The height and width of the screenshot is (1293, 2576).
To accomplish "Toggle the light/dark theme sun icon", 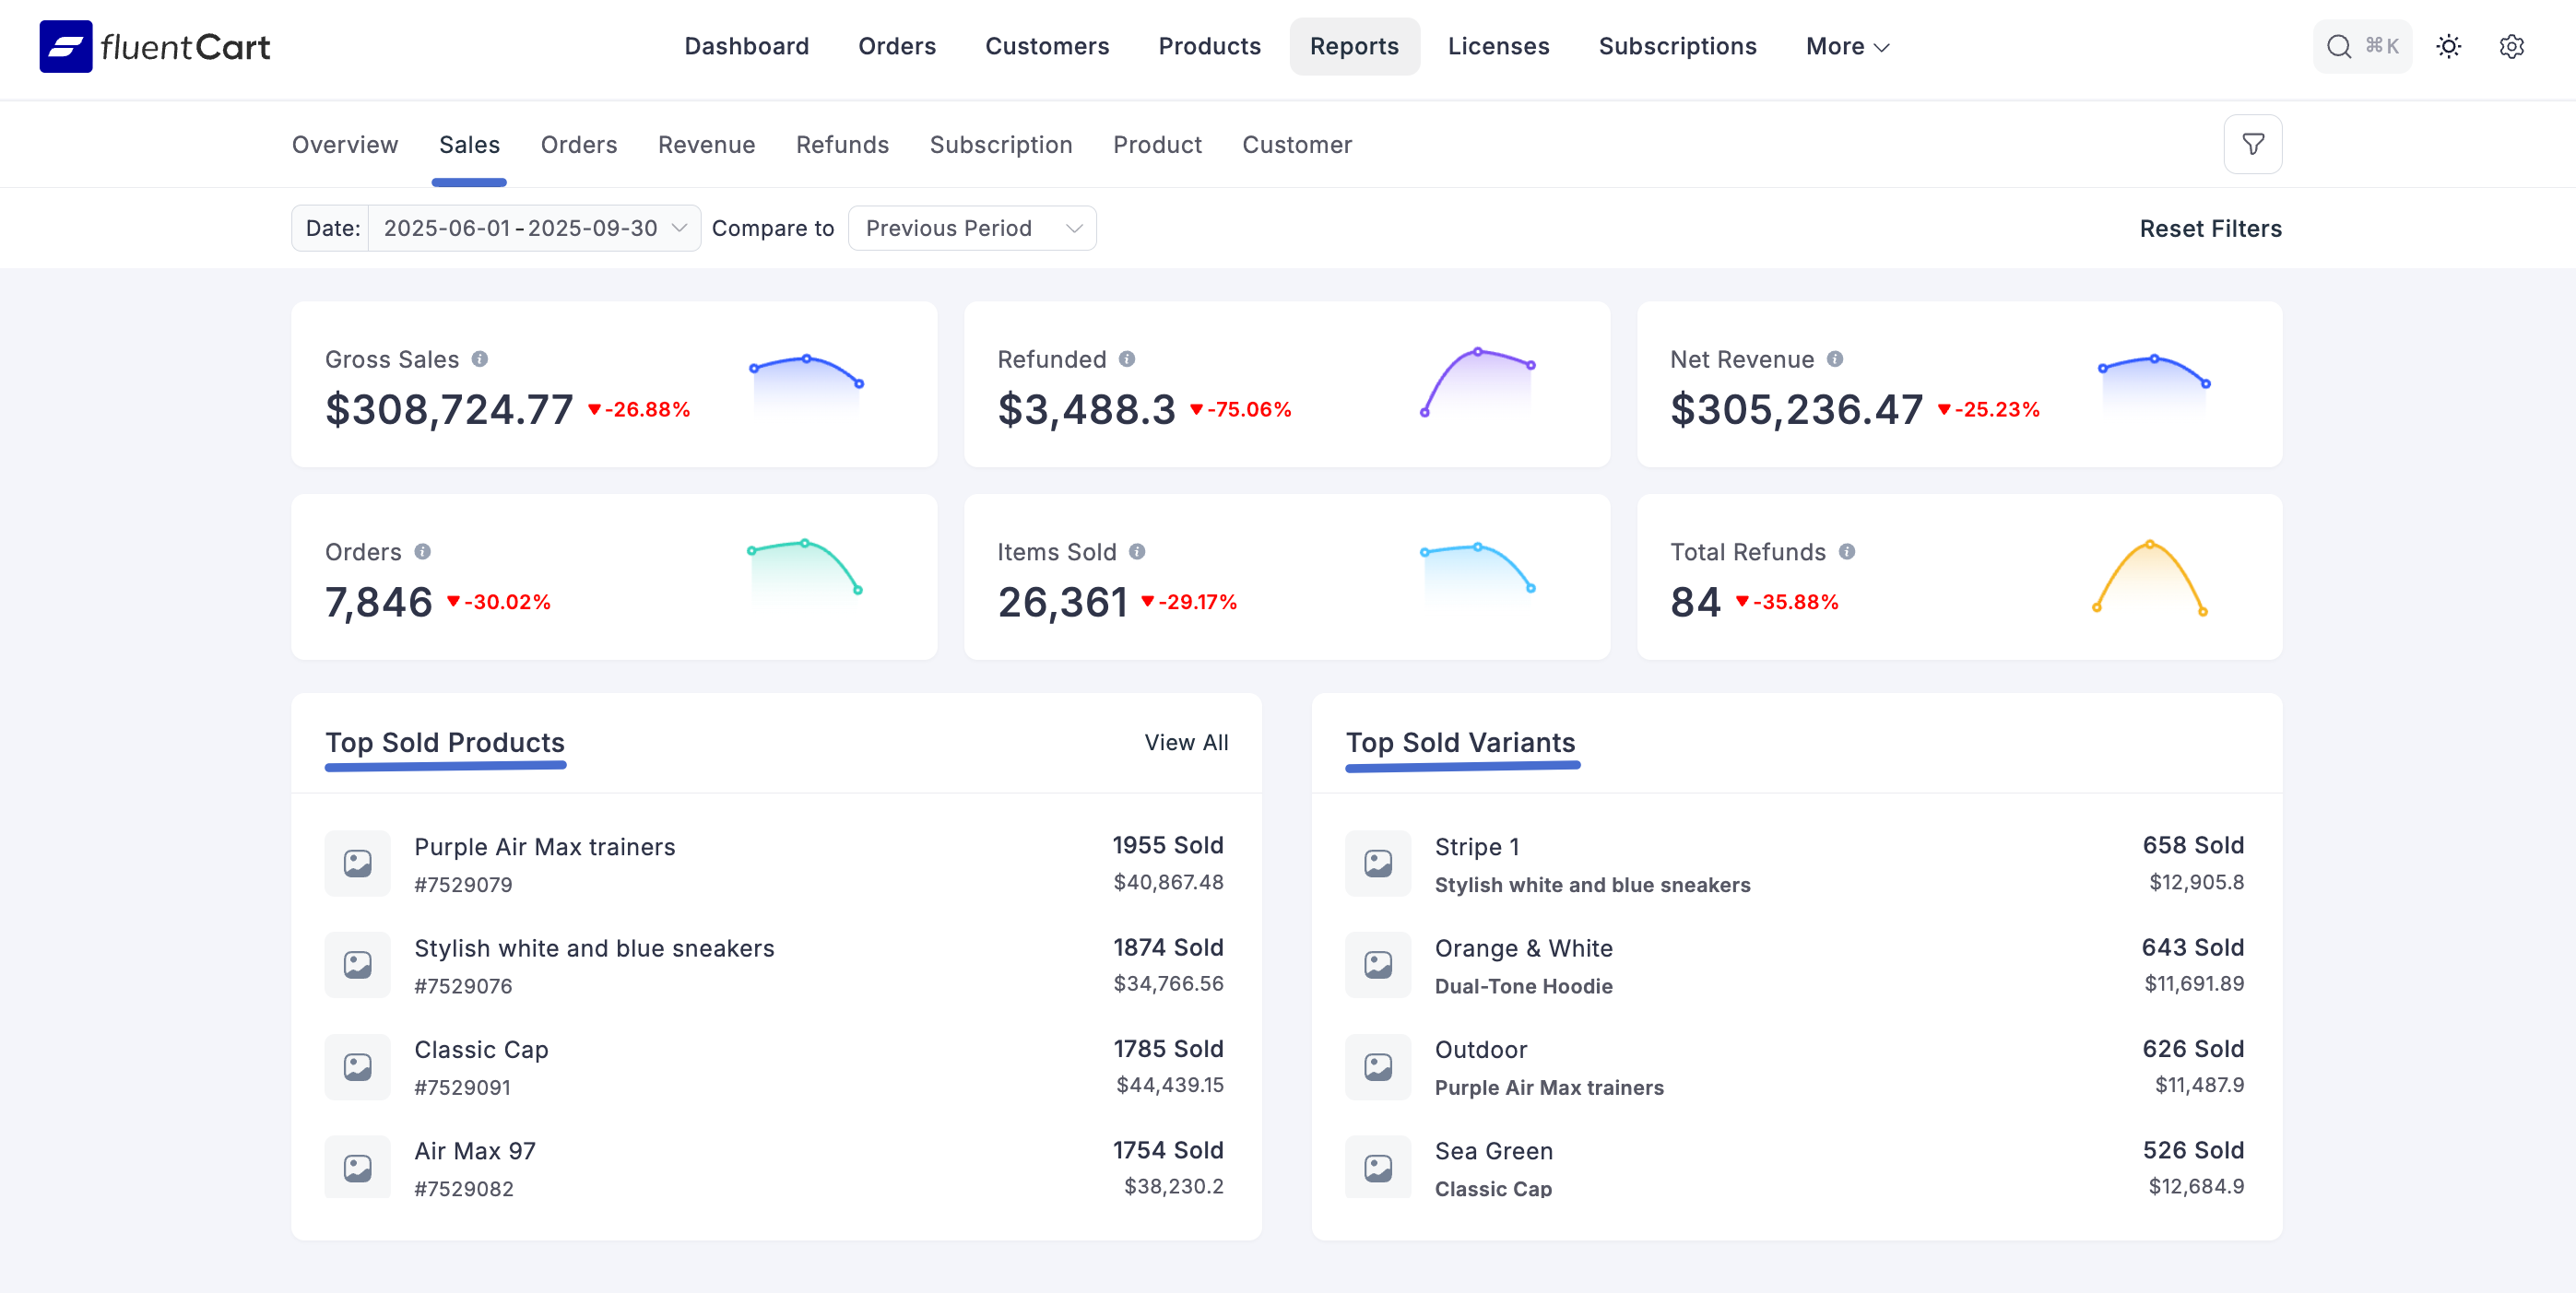I will 2448,47.
